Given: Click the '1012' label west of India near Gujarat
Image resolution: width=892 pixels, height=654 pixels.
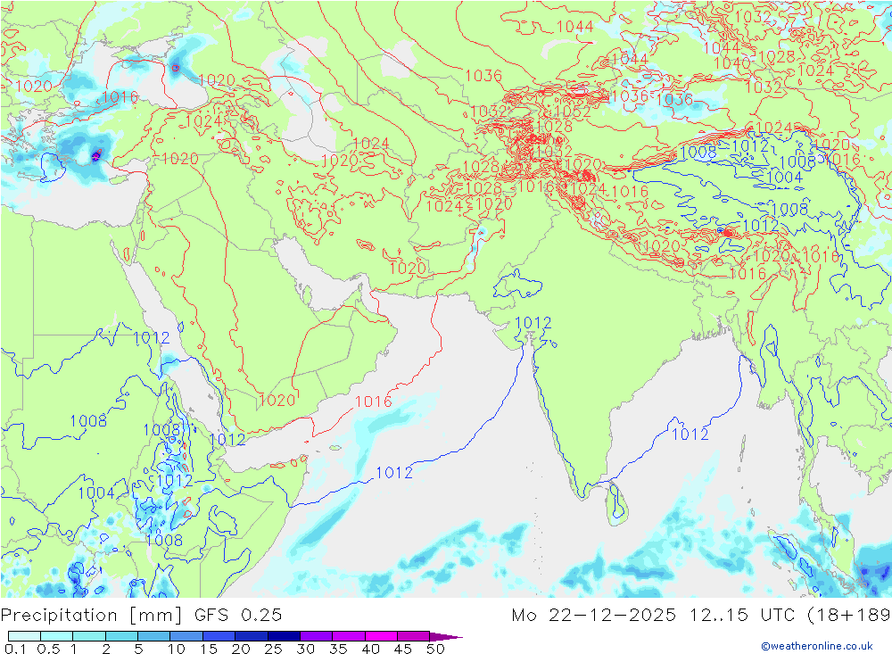Looking at the screenshot, I should (x=533, y=323).
